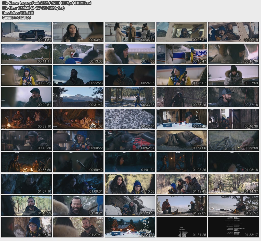The width and height of the screenshot is (261, 241).
Task: Click the Duration 01:35:09 text
Action: click(17, 18)
